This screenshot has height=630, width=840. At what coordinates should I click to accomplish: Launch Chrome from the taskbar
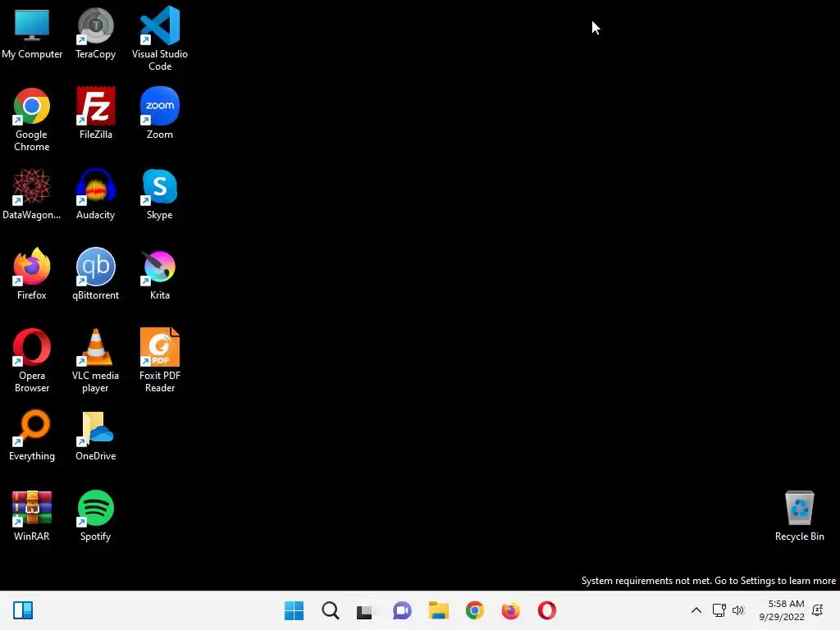[x=475, y=610]
